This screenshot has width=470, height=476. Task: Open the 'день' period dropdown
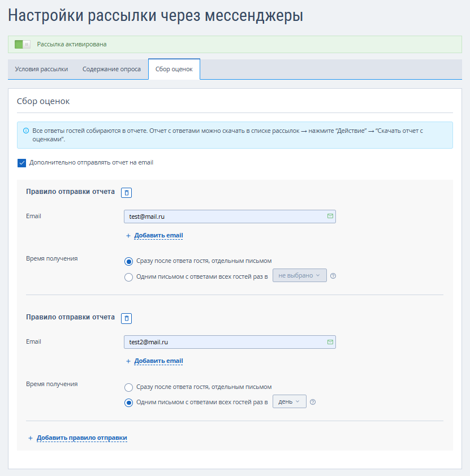tap(290, 401)
